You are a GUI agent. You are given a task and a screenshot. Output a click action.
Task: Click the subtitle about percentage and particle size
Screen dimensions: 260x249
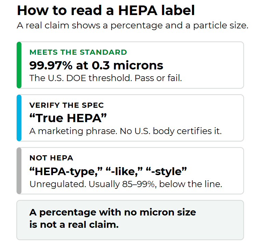tap(133, 26)
